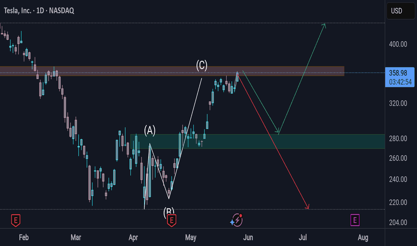Click the Jul label on time axis
This screenshot has width=417, height=246.
(303, 237)
